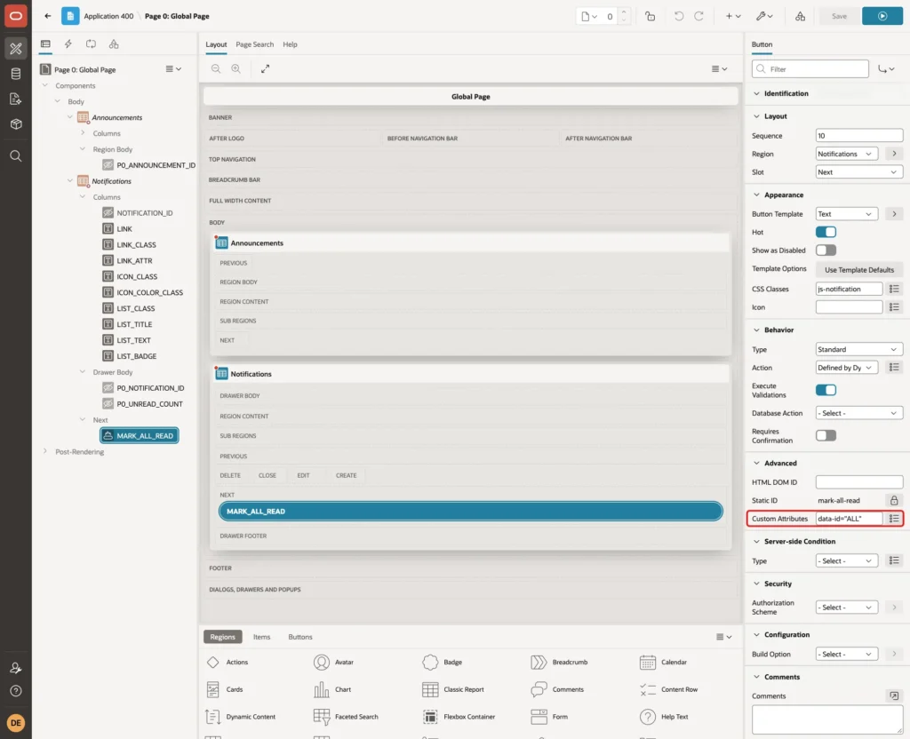
Task: Zoom in the layout view
Action: click(236, 68)
